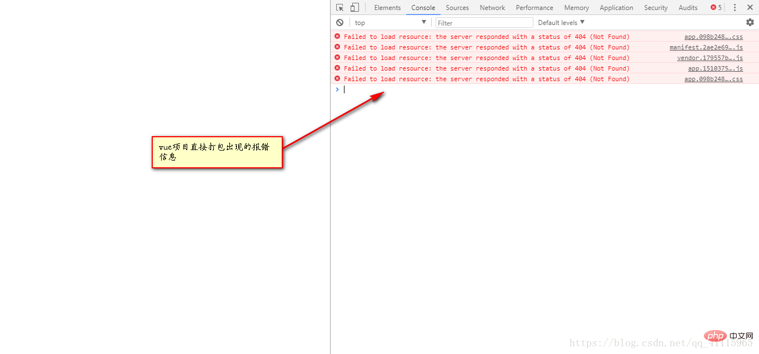Open the Sources tab
This screenshot has height=354, width=759.
coord(457,8)
